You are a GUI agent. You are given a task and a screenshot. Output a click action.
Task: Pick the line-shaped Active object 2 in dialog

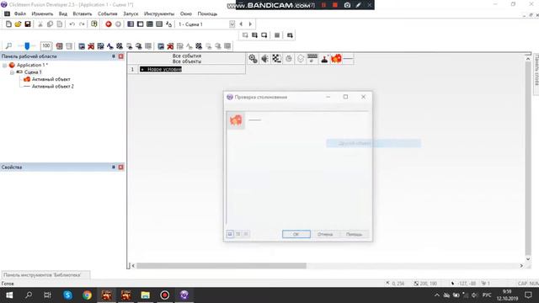(x=254, y=120)
